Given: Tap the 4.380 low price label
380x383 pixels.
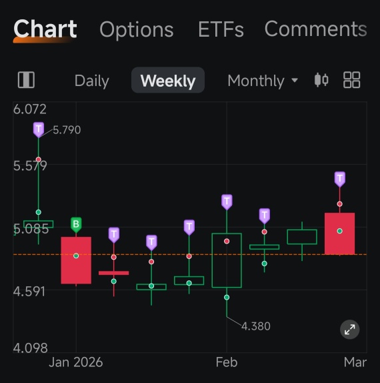Looking at the screenshot, I should tap(256, 326).
